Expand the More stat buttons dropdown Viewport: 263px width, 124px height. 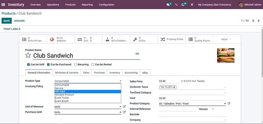coord(227,39)
